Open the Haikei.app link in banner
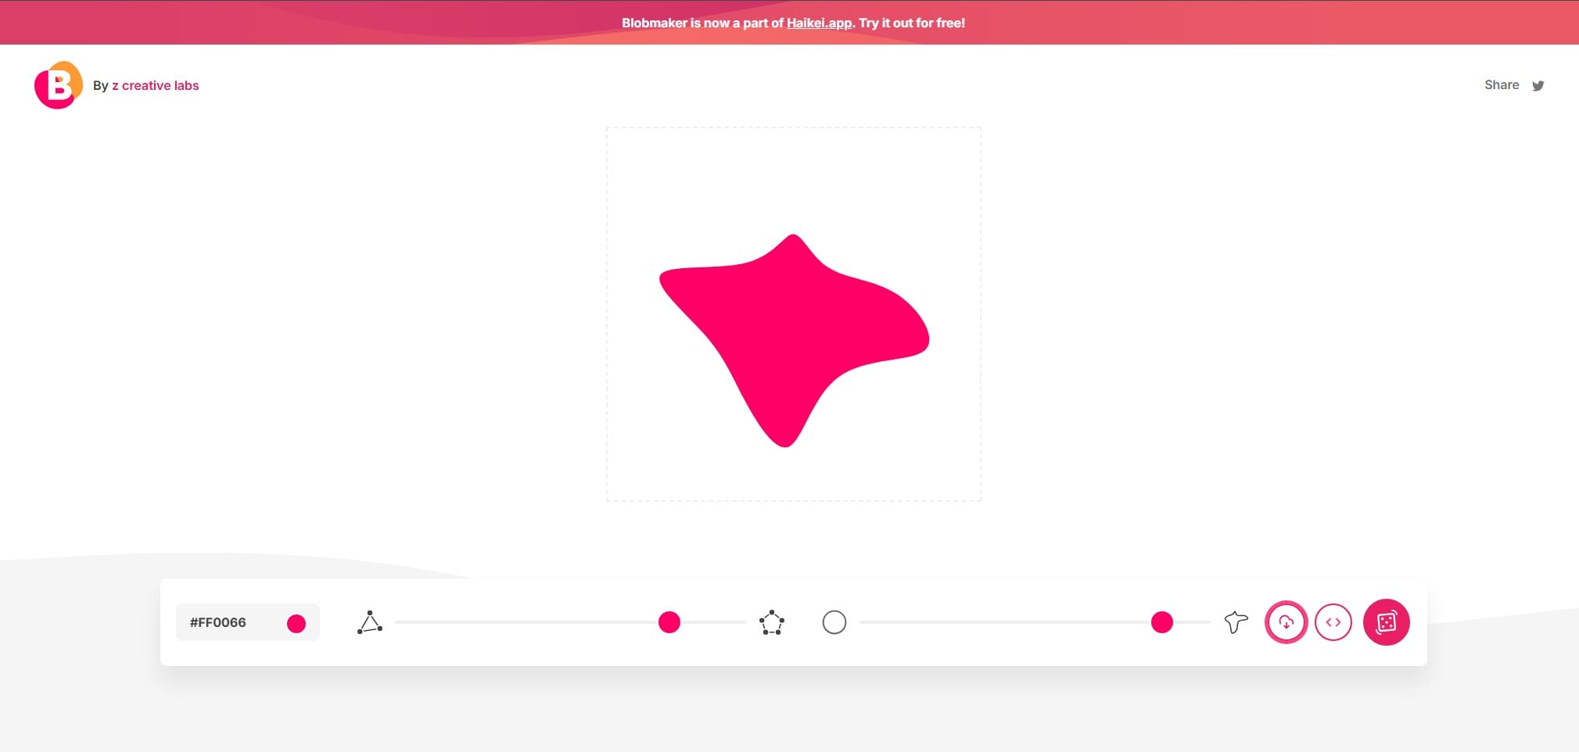The image size is (1579, 752). (819, 23)
